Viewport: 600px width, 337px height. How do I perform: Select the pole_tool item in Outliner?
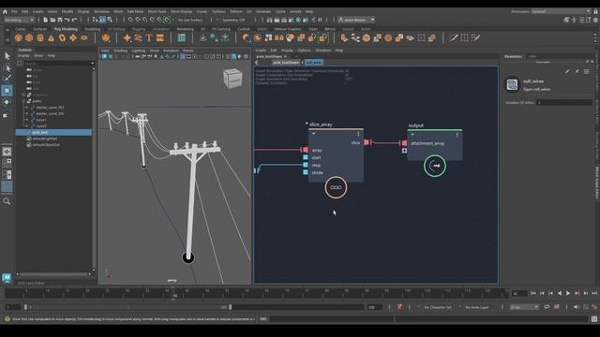tap(53, 132)
